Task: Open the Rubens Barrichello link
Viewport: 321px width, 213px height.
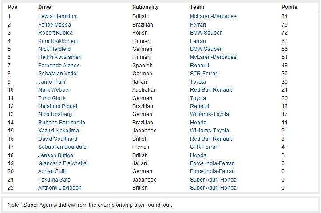Action: [62, 123]
